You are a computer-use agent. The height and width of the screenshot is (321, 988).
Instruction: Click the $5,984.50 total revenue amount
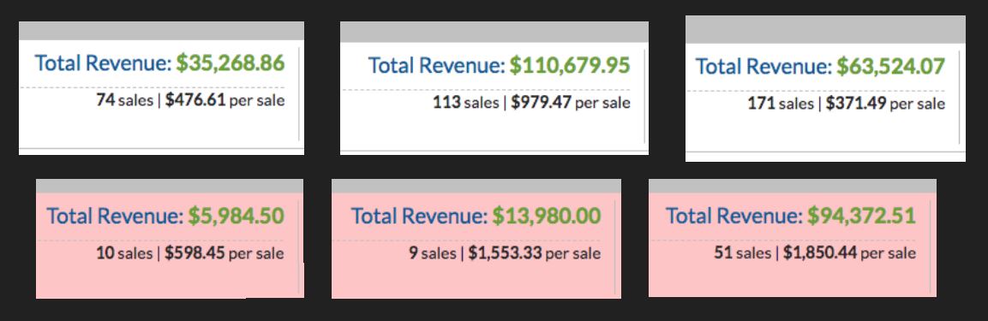(236, 216)
